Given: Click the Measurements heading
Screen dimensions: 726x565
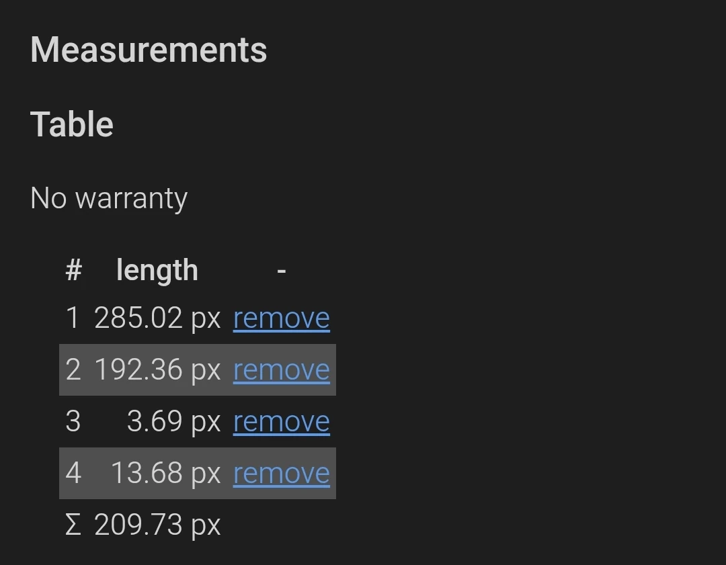Looking at the screenshot, I should (x=149, y=50).
